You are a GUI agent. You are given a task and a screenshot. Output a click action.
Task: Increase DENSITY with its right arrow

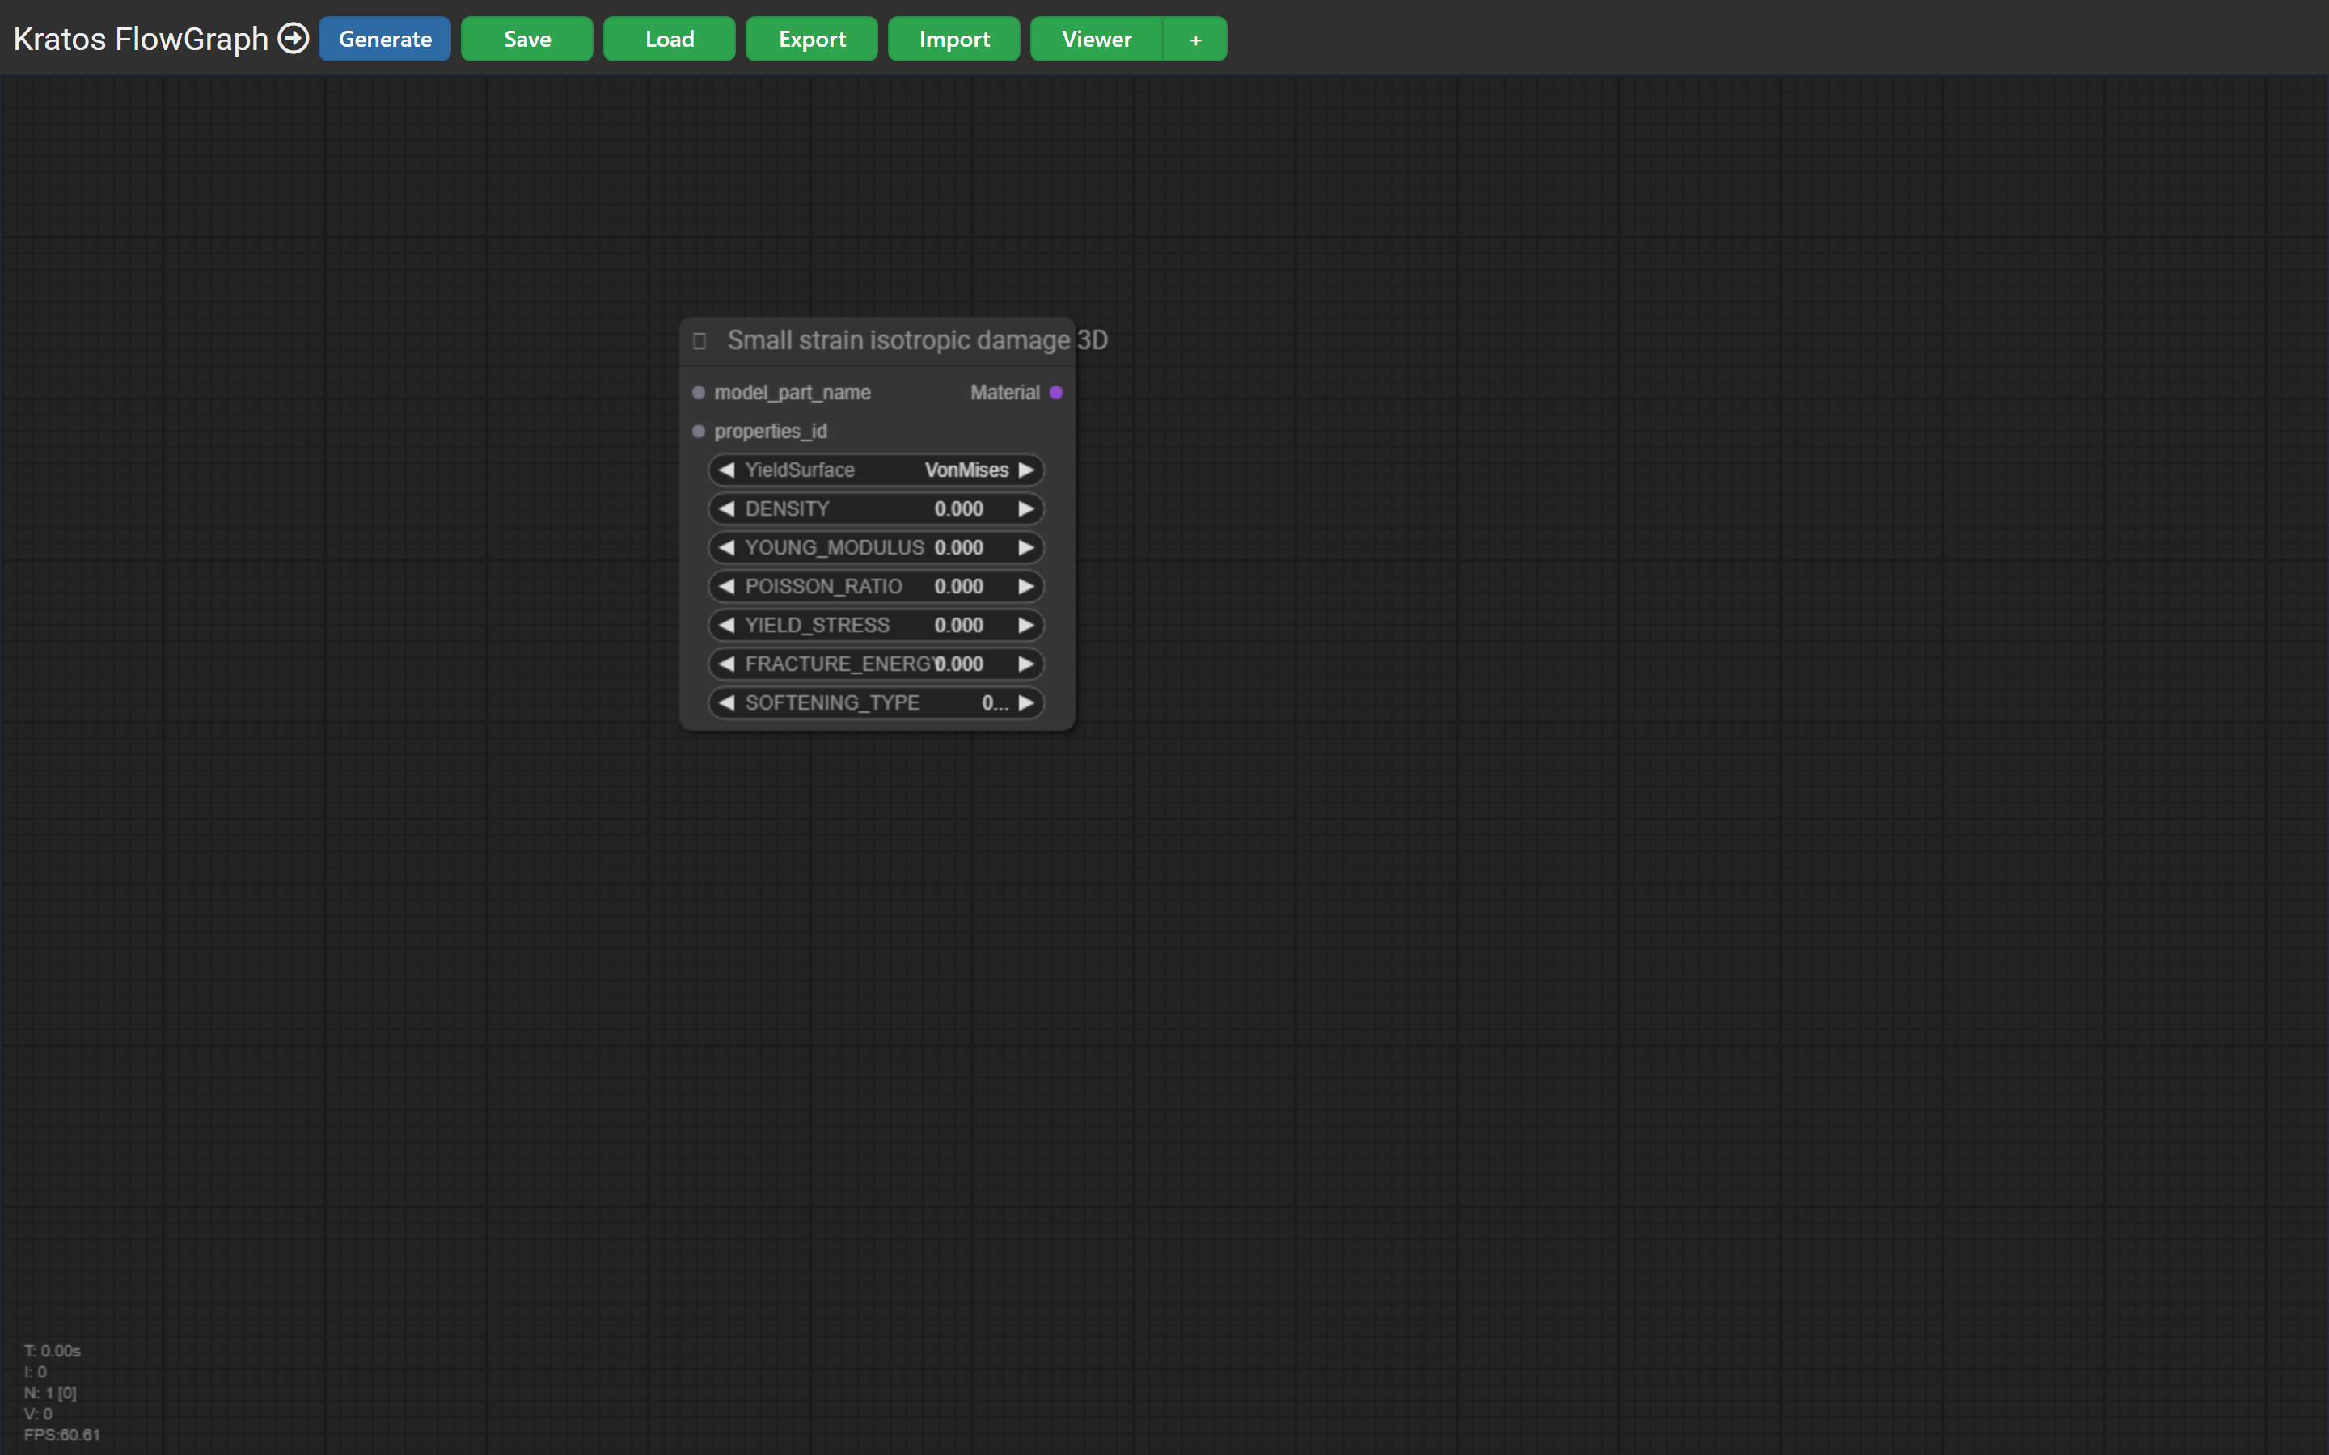(1026, 508)
